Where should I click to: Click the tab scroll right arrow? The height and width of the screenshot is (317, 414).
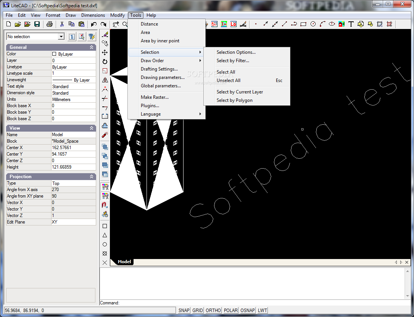(x=401, y=262)
